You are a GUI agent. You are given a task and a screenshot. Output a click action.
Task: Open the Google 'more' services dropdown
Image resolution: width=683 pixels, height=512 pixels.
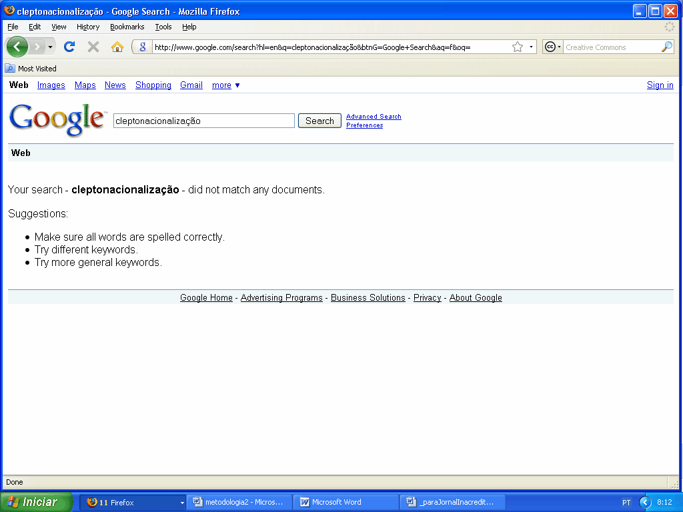[225, 85]
